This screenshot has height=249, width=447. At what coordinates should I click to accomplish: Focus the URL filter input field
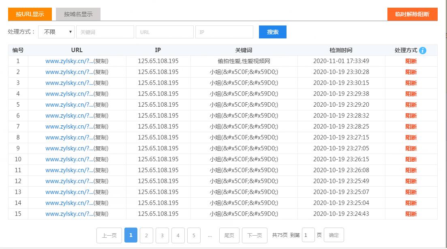tap(165, 32)
